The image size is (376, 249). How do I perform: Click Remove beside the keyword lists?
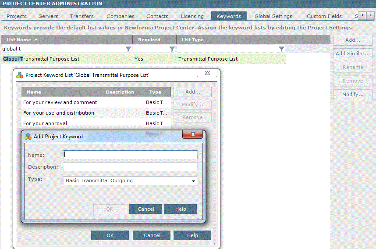pyautogui.click(x=352, y=81)
